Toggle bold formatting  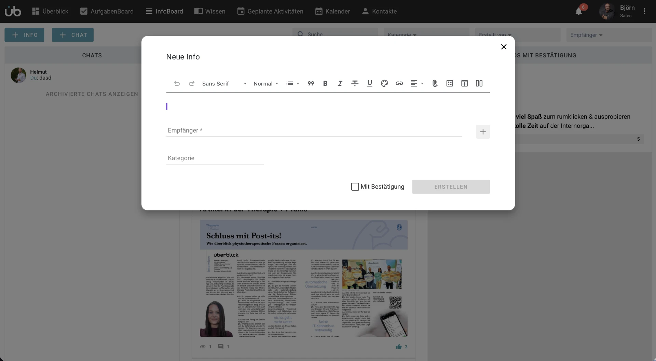point(325,83)
